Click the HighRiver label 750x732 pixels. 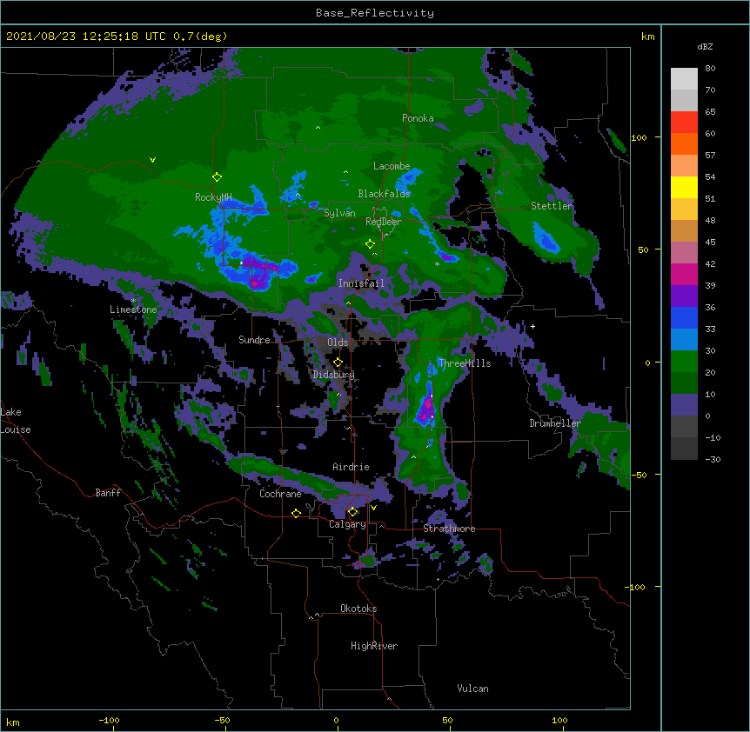[x=374, y=646]
